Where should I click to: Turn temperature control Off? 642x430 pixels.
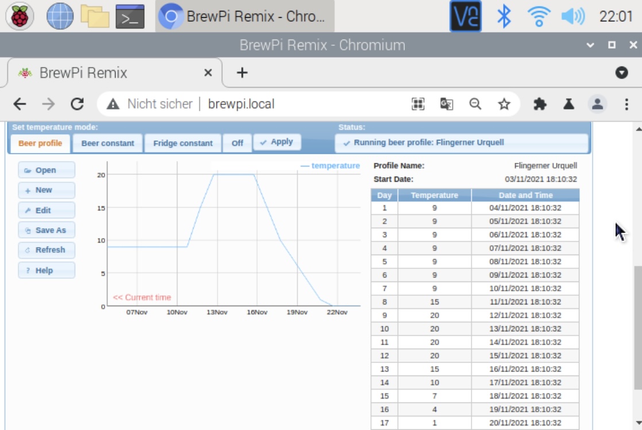pos(237,143)
